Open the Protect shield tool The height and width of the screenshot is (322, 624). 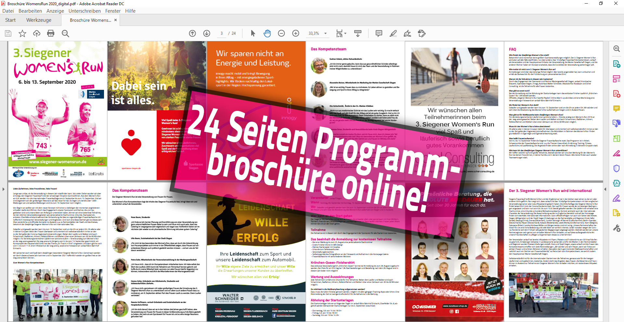point(617,168)
